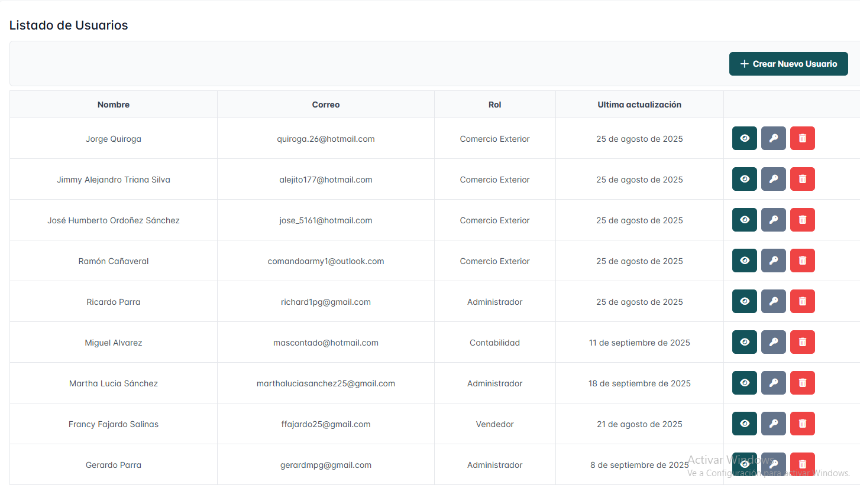Image resolution: width=860 pixels, height=485 pixels.
Task: View Miguel Alvarez using eye icon
Action: (x=744, y=342)
